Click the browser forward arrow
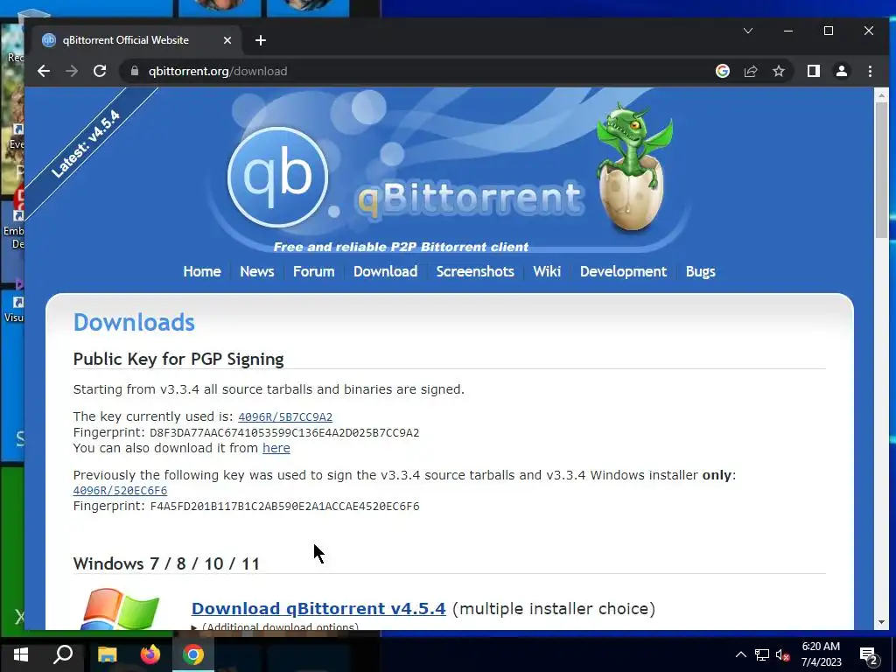Image resolution: width=896 pixels, height=672 pixels. (x=72, y=71)
